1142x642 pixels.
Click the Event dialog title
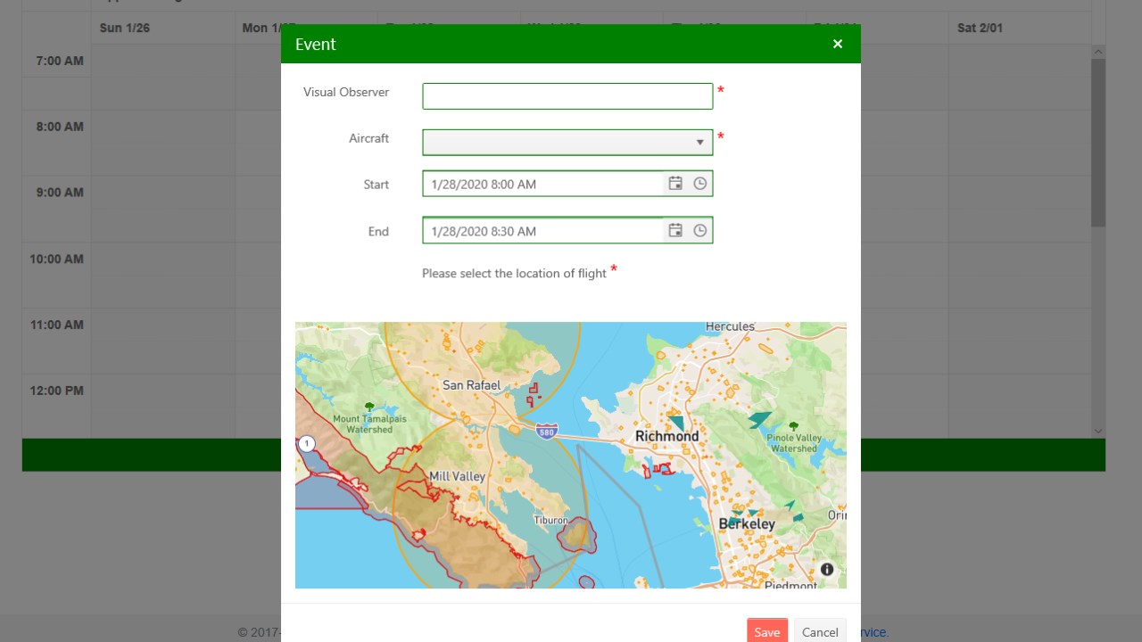pos(316,44)
